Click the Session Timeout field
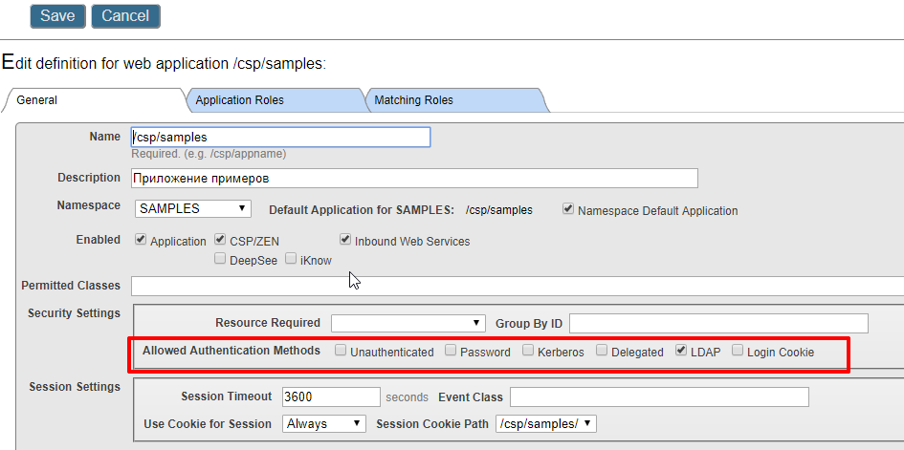This screenshot has height=450, width=904. point(332,396)
